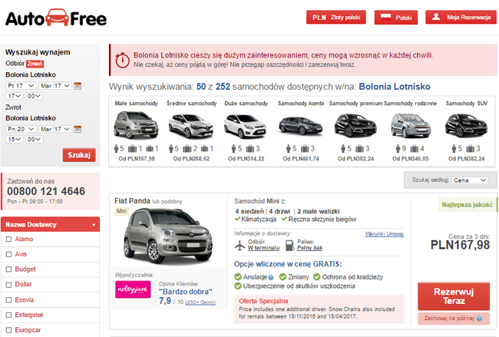Click the Najlepsza jakość badge

pyautogui.click(x=468, y=205)
